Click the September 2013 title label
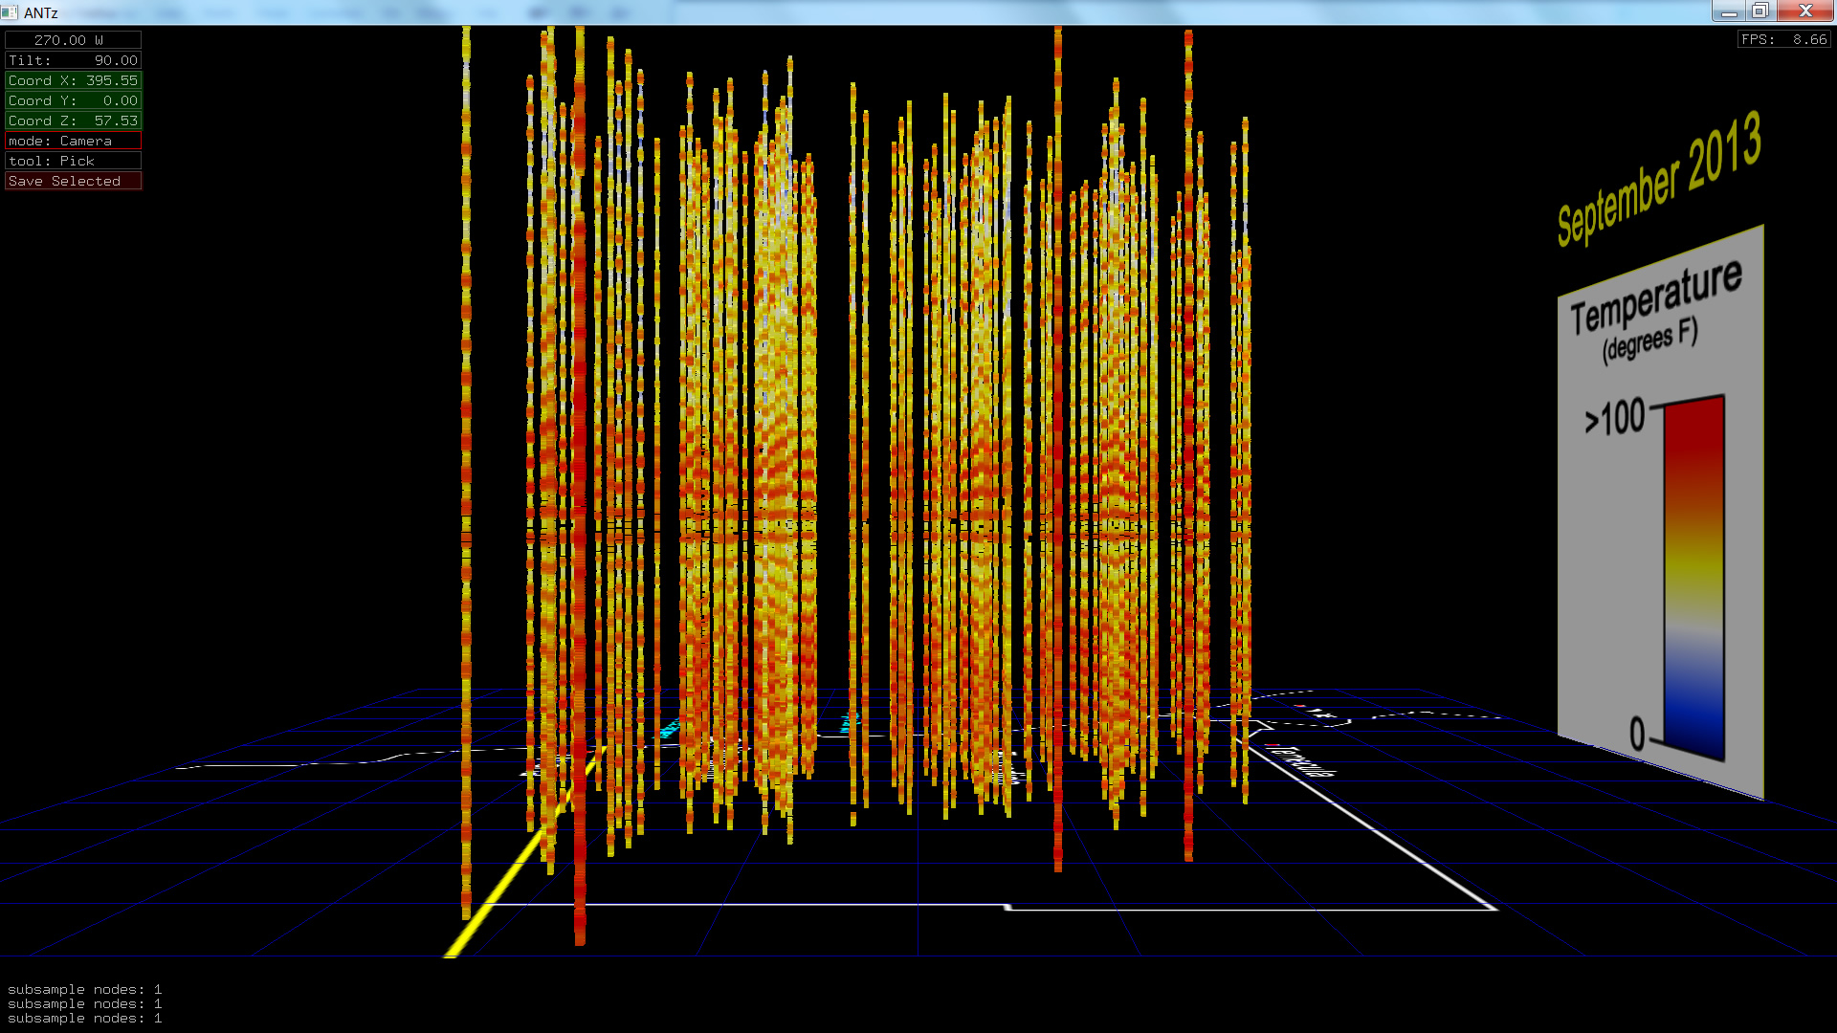The height and width of the screenshot is (1033, 1837). coord(1658,179)
